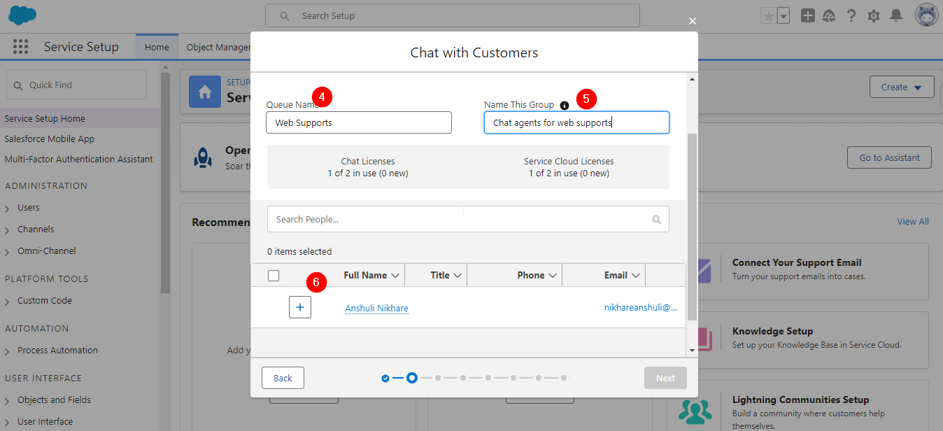Open the Full Name column sort dropdown
943x431 pixels.
tap(397, 275)
